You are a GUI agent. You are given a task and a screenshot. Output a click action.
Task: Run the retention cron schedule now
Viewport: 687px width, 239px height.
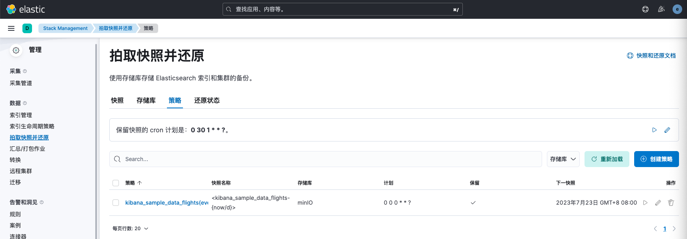point(654,130)
